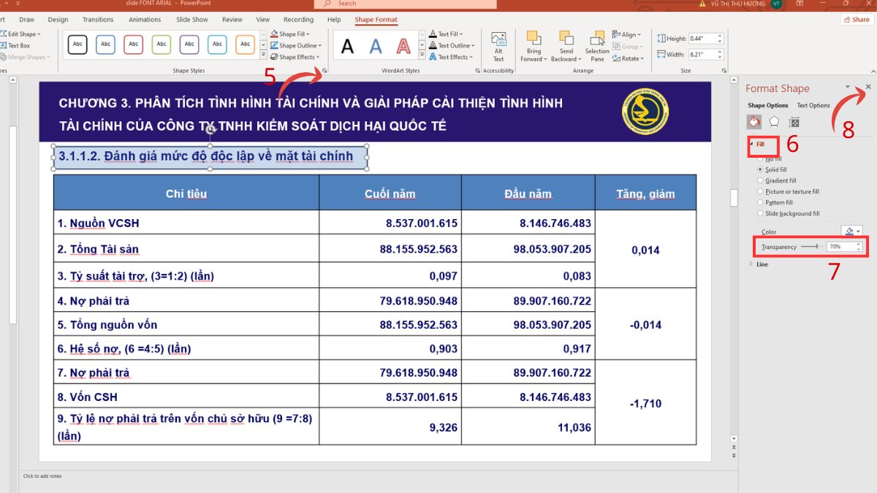
Task: Open the Selection Pane
Action: (596, 44)
